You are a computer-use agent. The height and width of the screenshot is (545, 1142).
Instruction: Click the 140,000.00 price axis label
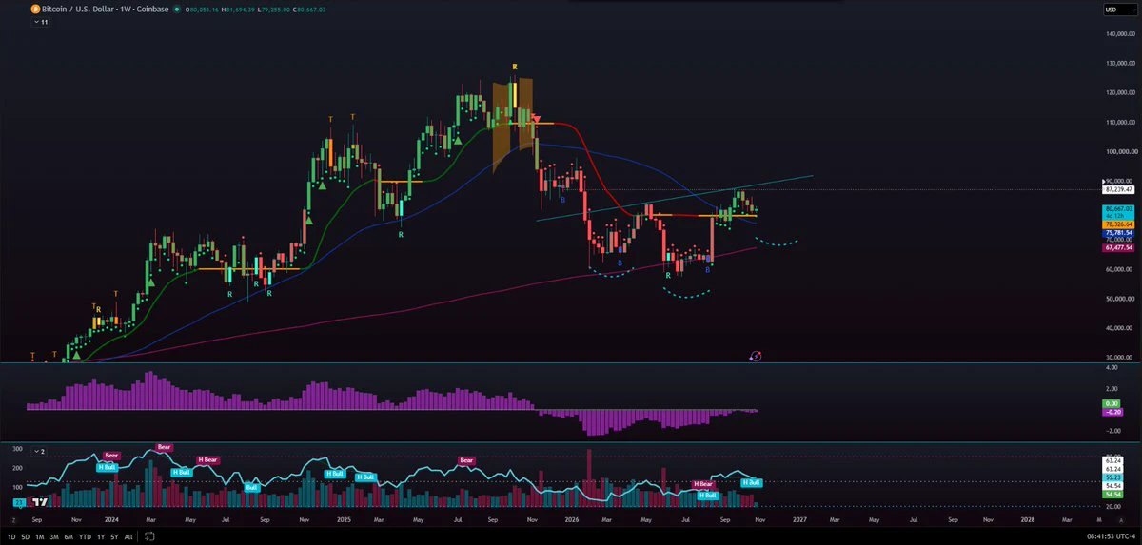pyautogui.click(x=1122, y=33)
